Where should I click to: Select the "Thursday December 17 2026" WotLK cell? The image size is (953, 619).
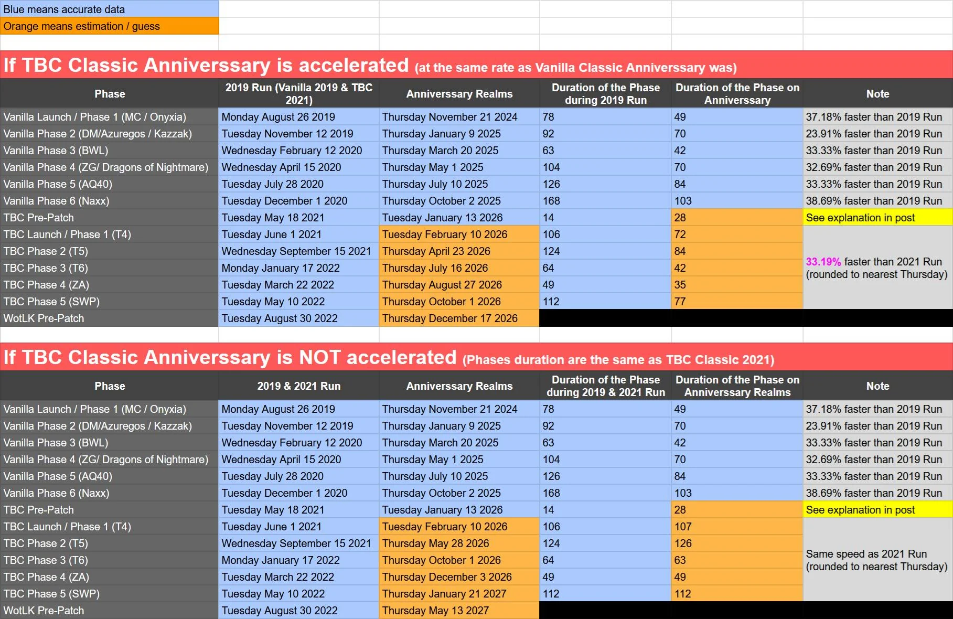[458, 318]
